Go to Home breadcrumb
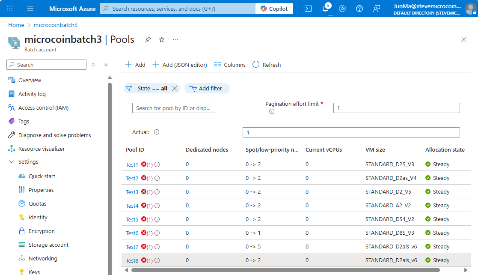The image size is (478, 275). tap(16, 25)
